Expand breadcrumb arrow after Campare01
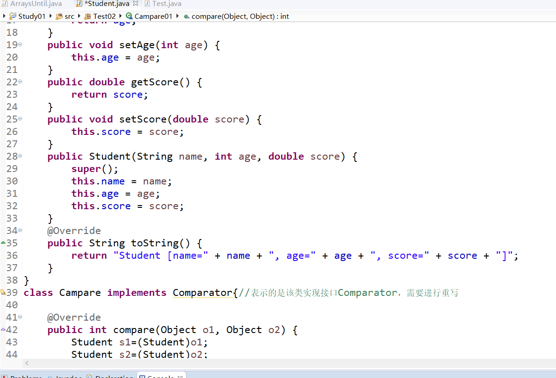This screenshot has width=556, height=378. [177, 16]
